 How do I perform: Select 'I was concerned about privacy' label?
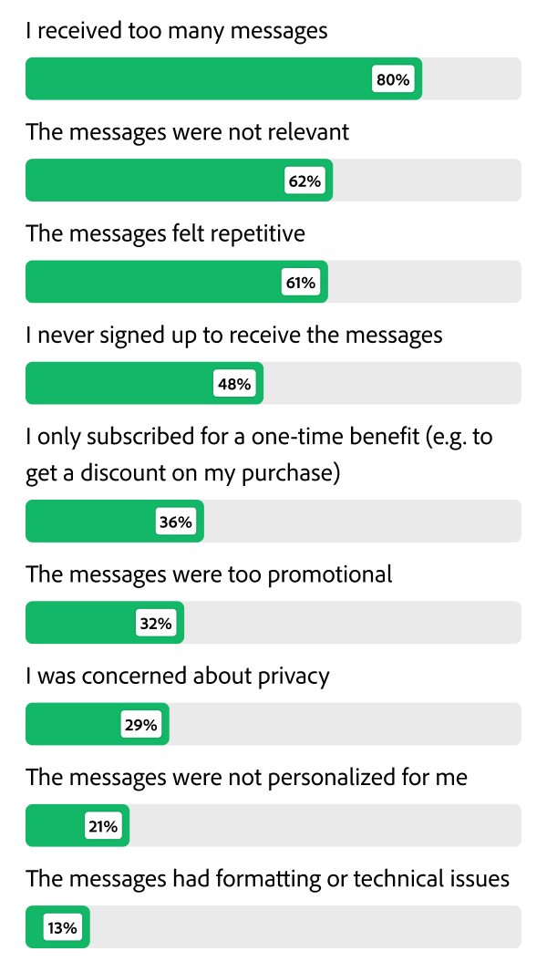pyautogui.click(x=178, y=676)
